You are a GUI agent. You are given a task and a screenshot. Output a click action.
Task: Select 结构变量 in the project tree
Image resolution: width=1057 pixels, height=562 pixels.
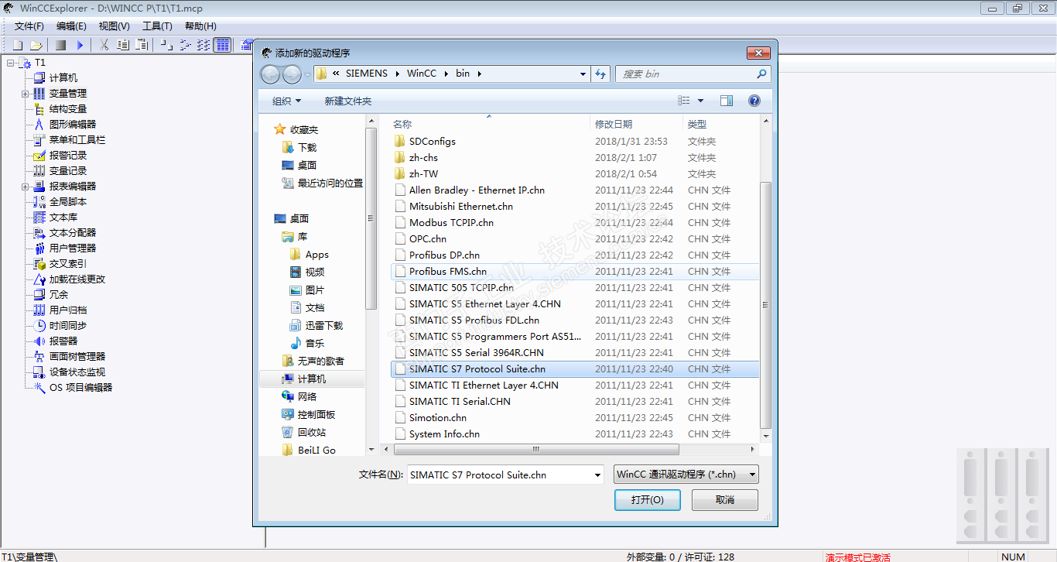[x=68, y=108]
